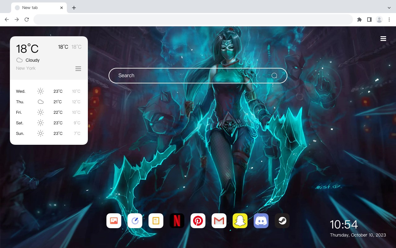Image resolution: width=396 pixels, height=248 pixels.
Task: Open Chrome's three-dot menu
Action: click(x=389, y=20)
